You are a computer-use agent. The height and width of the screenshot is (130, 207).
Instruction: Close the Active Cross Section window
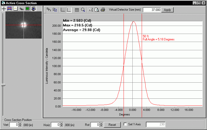tap(204, 3)
